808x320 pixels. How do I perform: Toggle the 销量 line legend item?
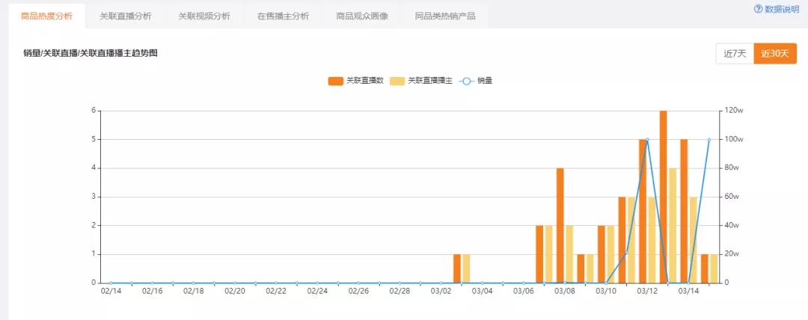[x=476, y=81]
